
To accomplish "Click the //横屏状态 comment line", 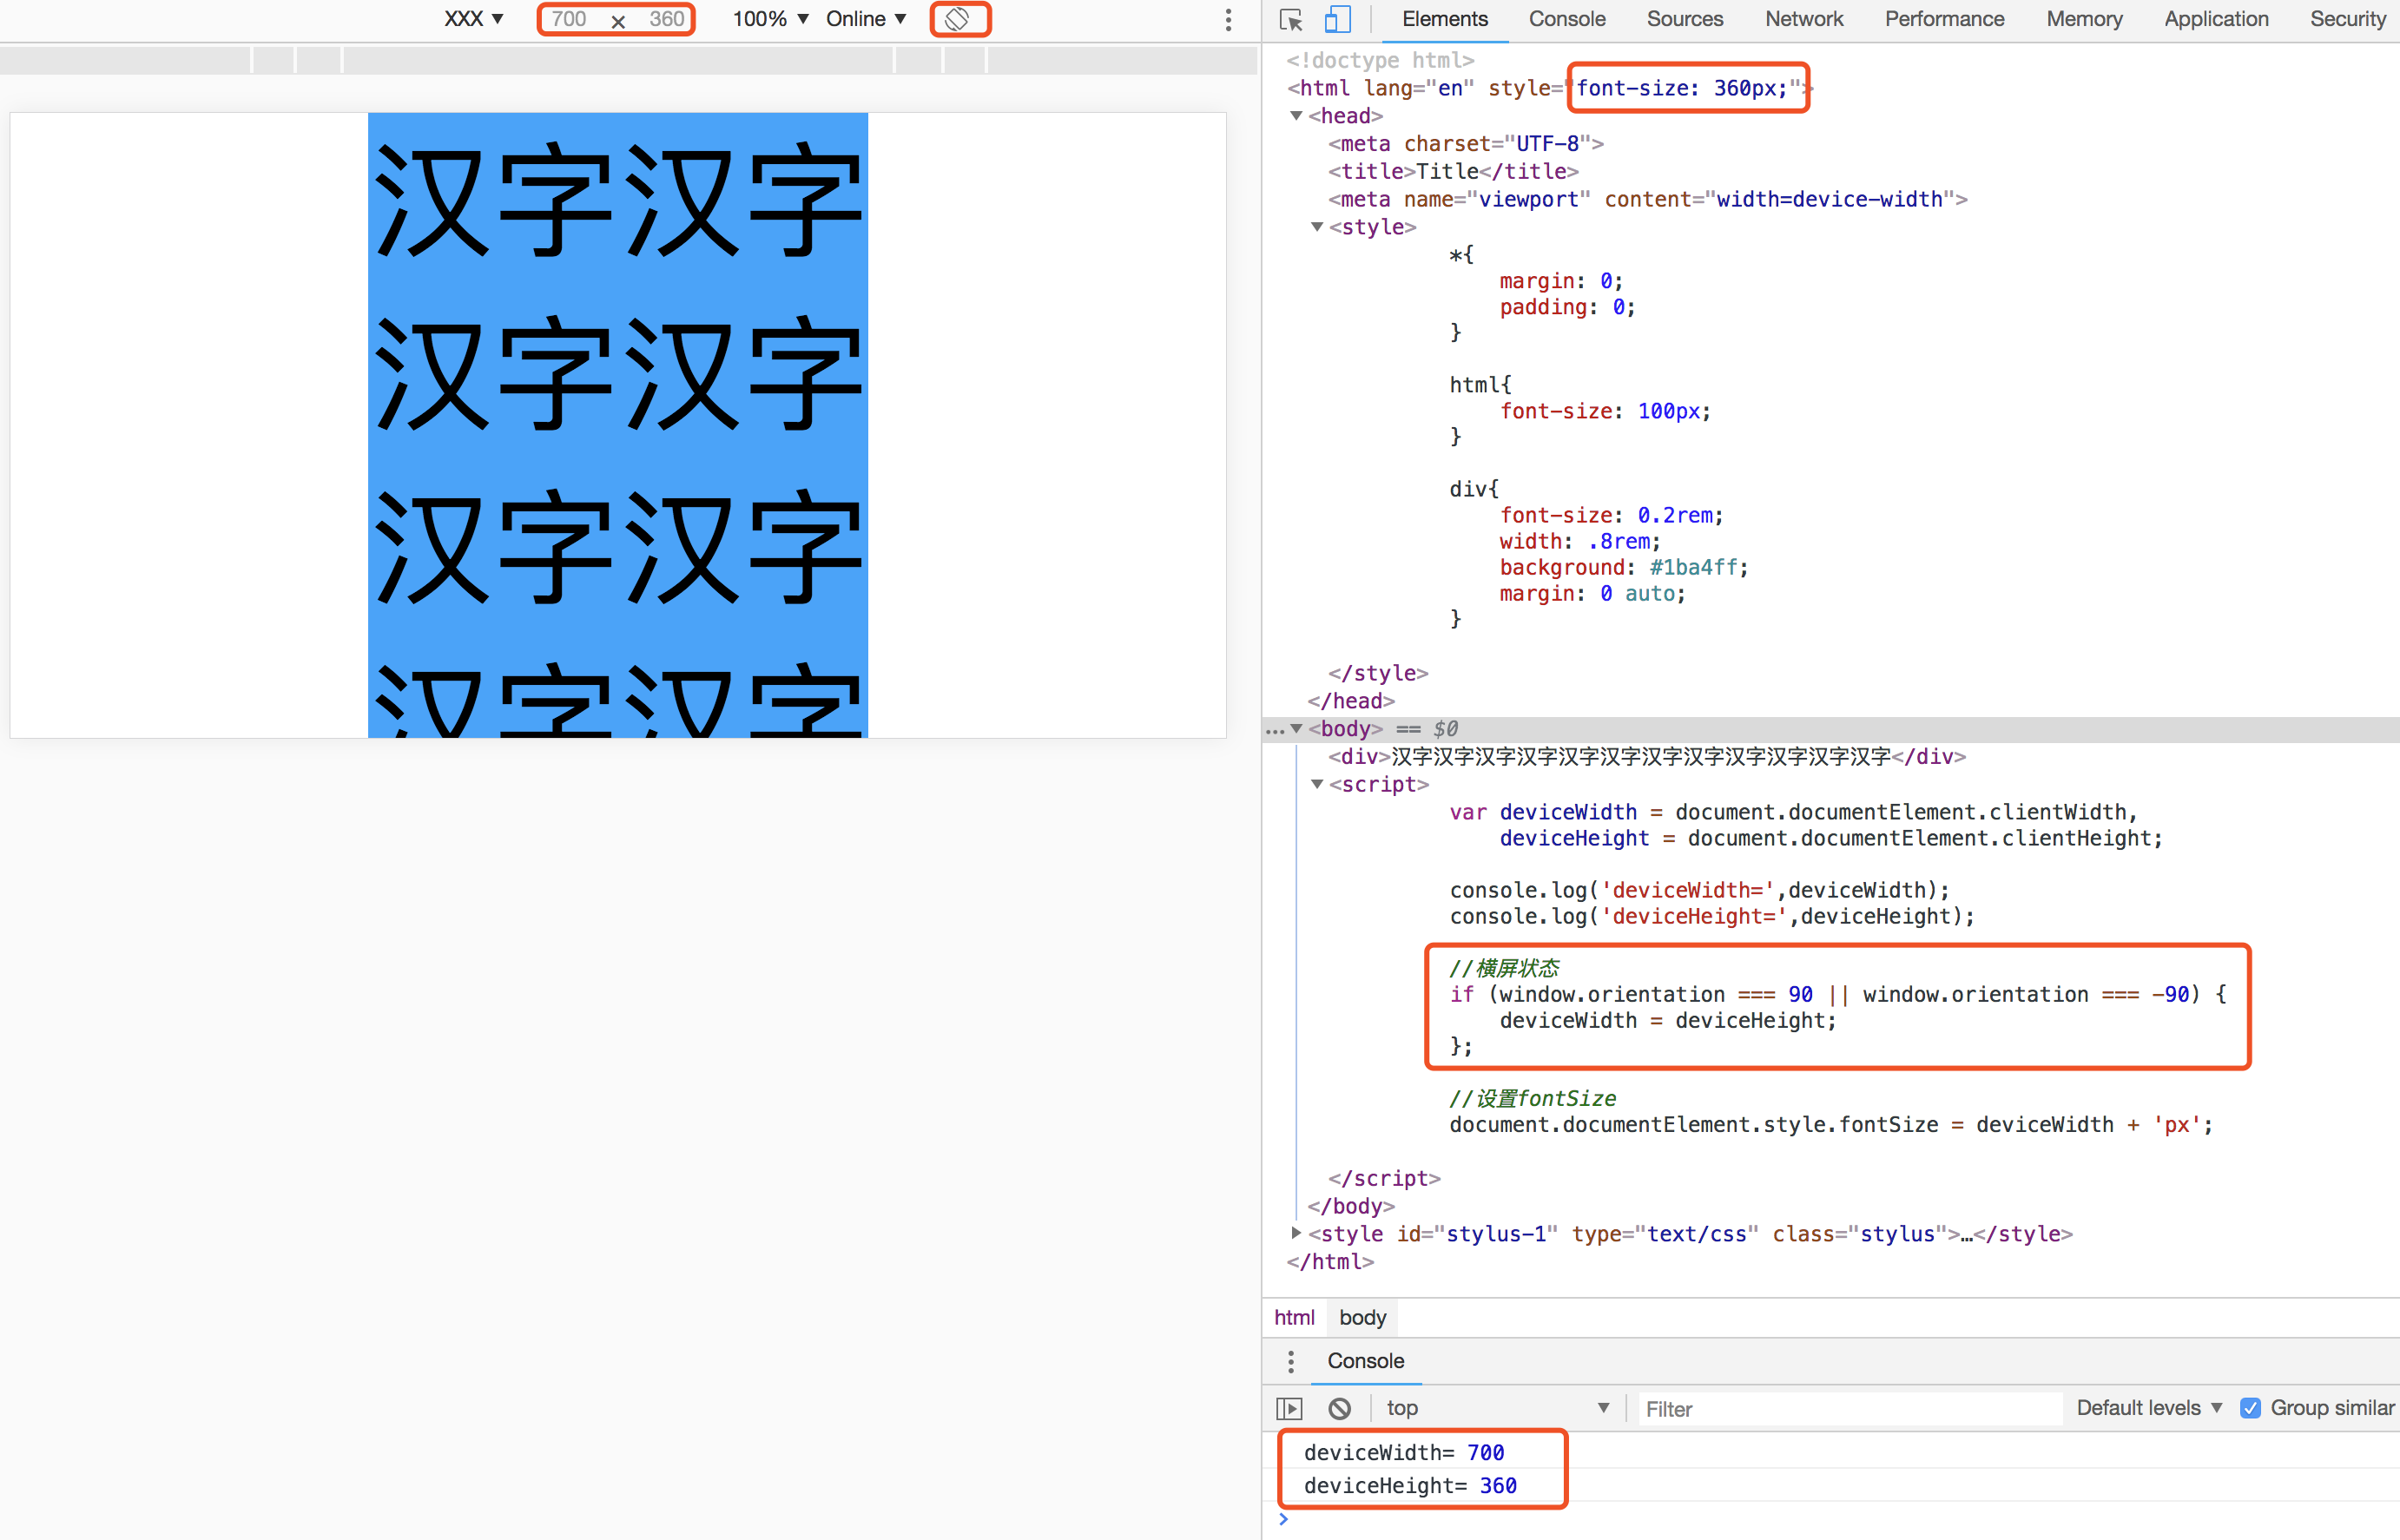I will tap(1504, 968).
